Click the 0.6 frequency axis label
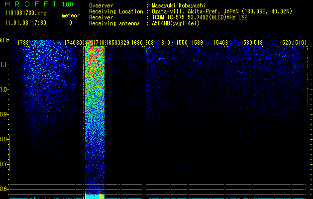The width and height of the screenshot is (313, 199). [x=4, y=189]
